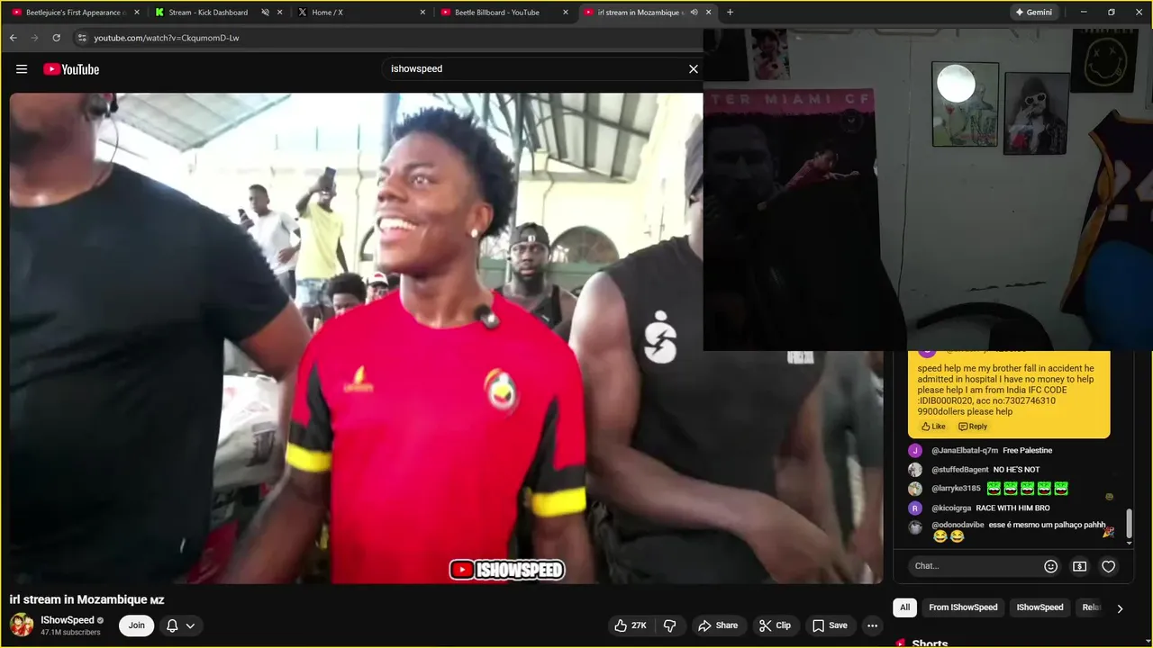Select the 'From IShowSpeed' filter chip
Screen dimensions: 1153x648
(x=963, y=607)
